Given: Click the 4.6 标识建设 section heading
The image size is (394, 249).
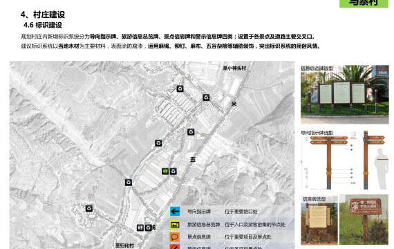Looking at the screenshot, I should coord(43,25).
